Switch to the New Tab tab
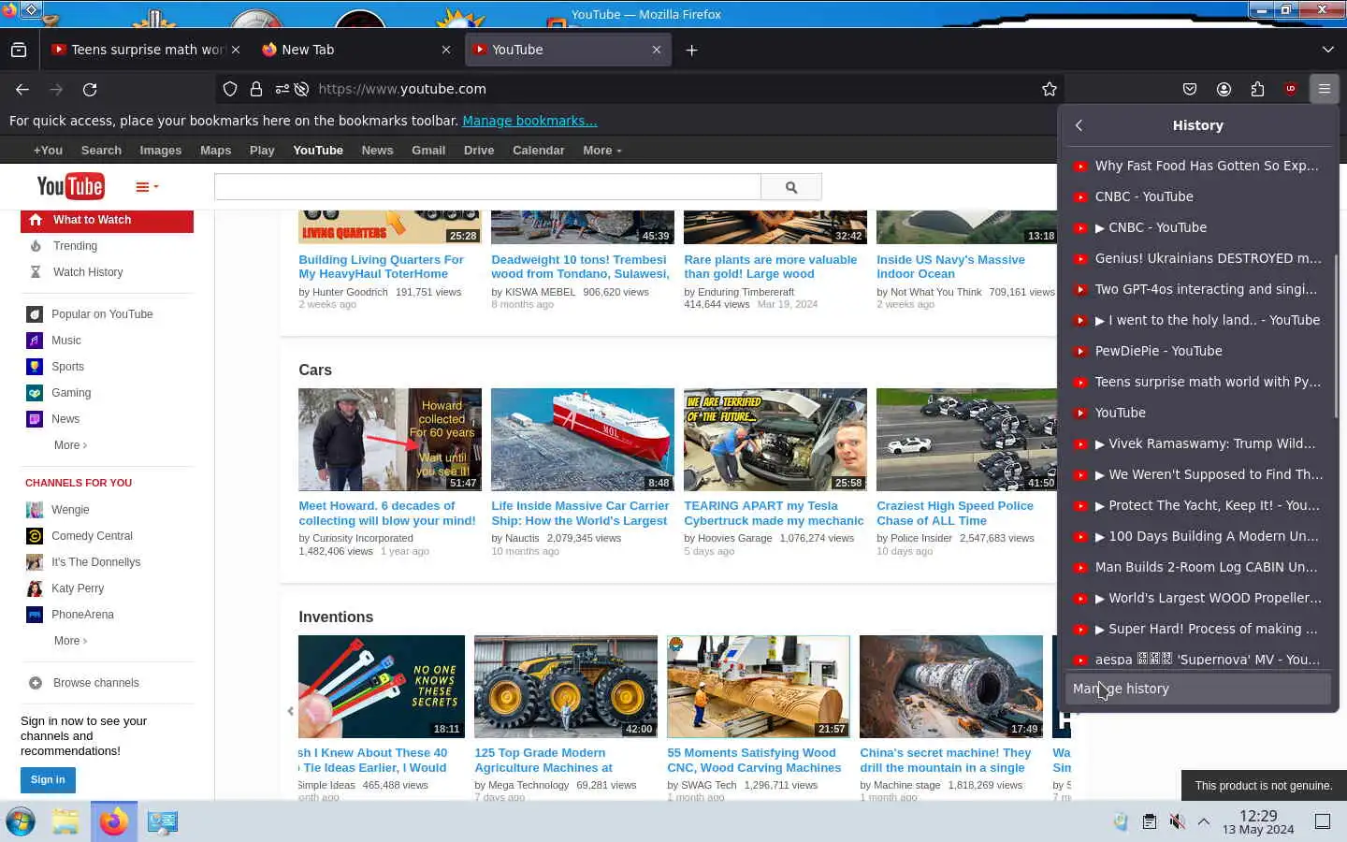 [x=356, y=50]
